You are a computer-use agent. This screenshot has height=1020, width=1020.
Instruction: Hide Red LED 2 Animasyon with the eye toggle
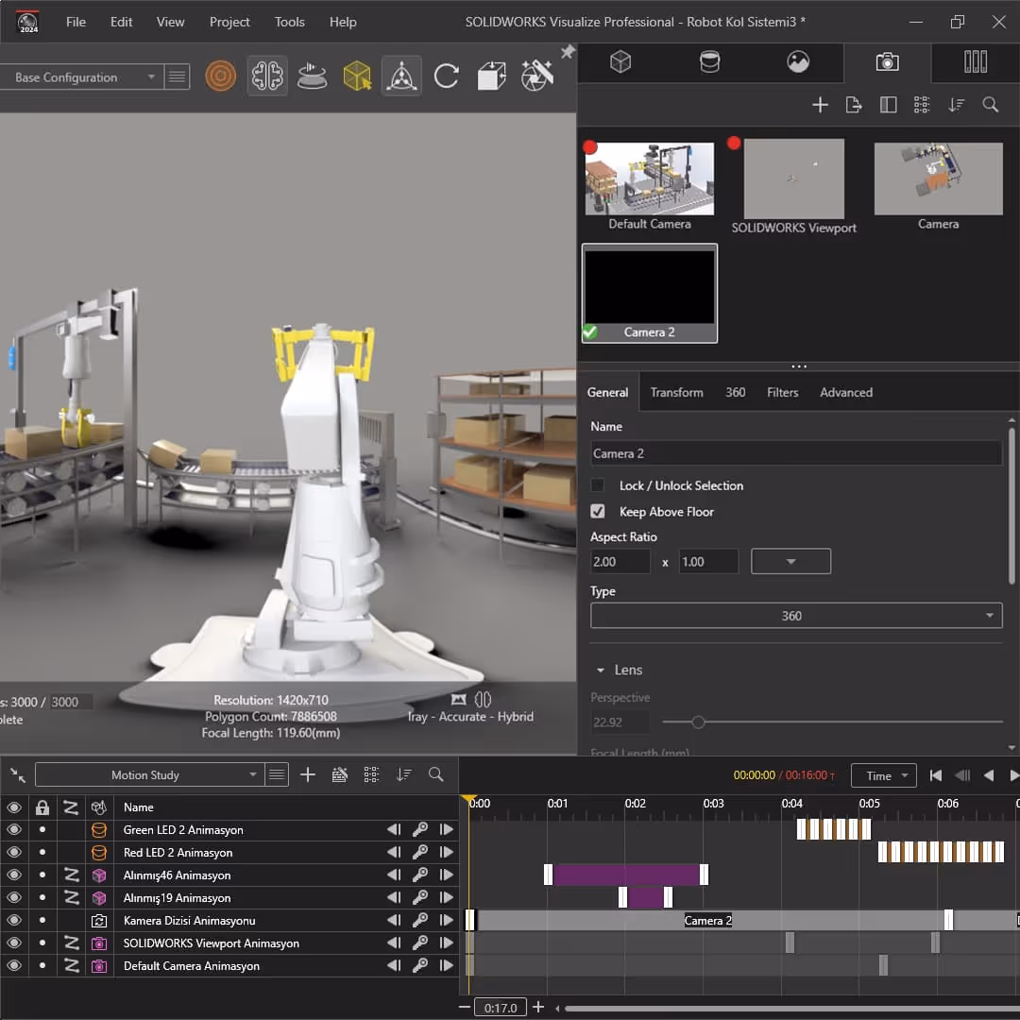coord(13,852)
